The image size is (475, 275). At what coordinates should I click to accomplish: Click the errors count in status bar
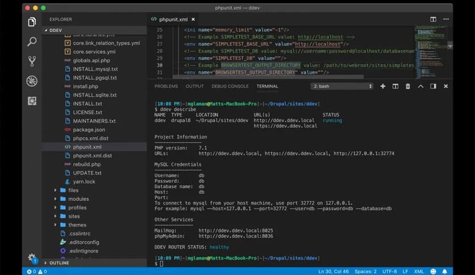(31, 272)
